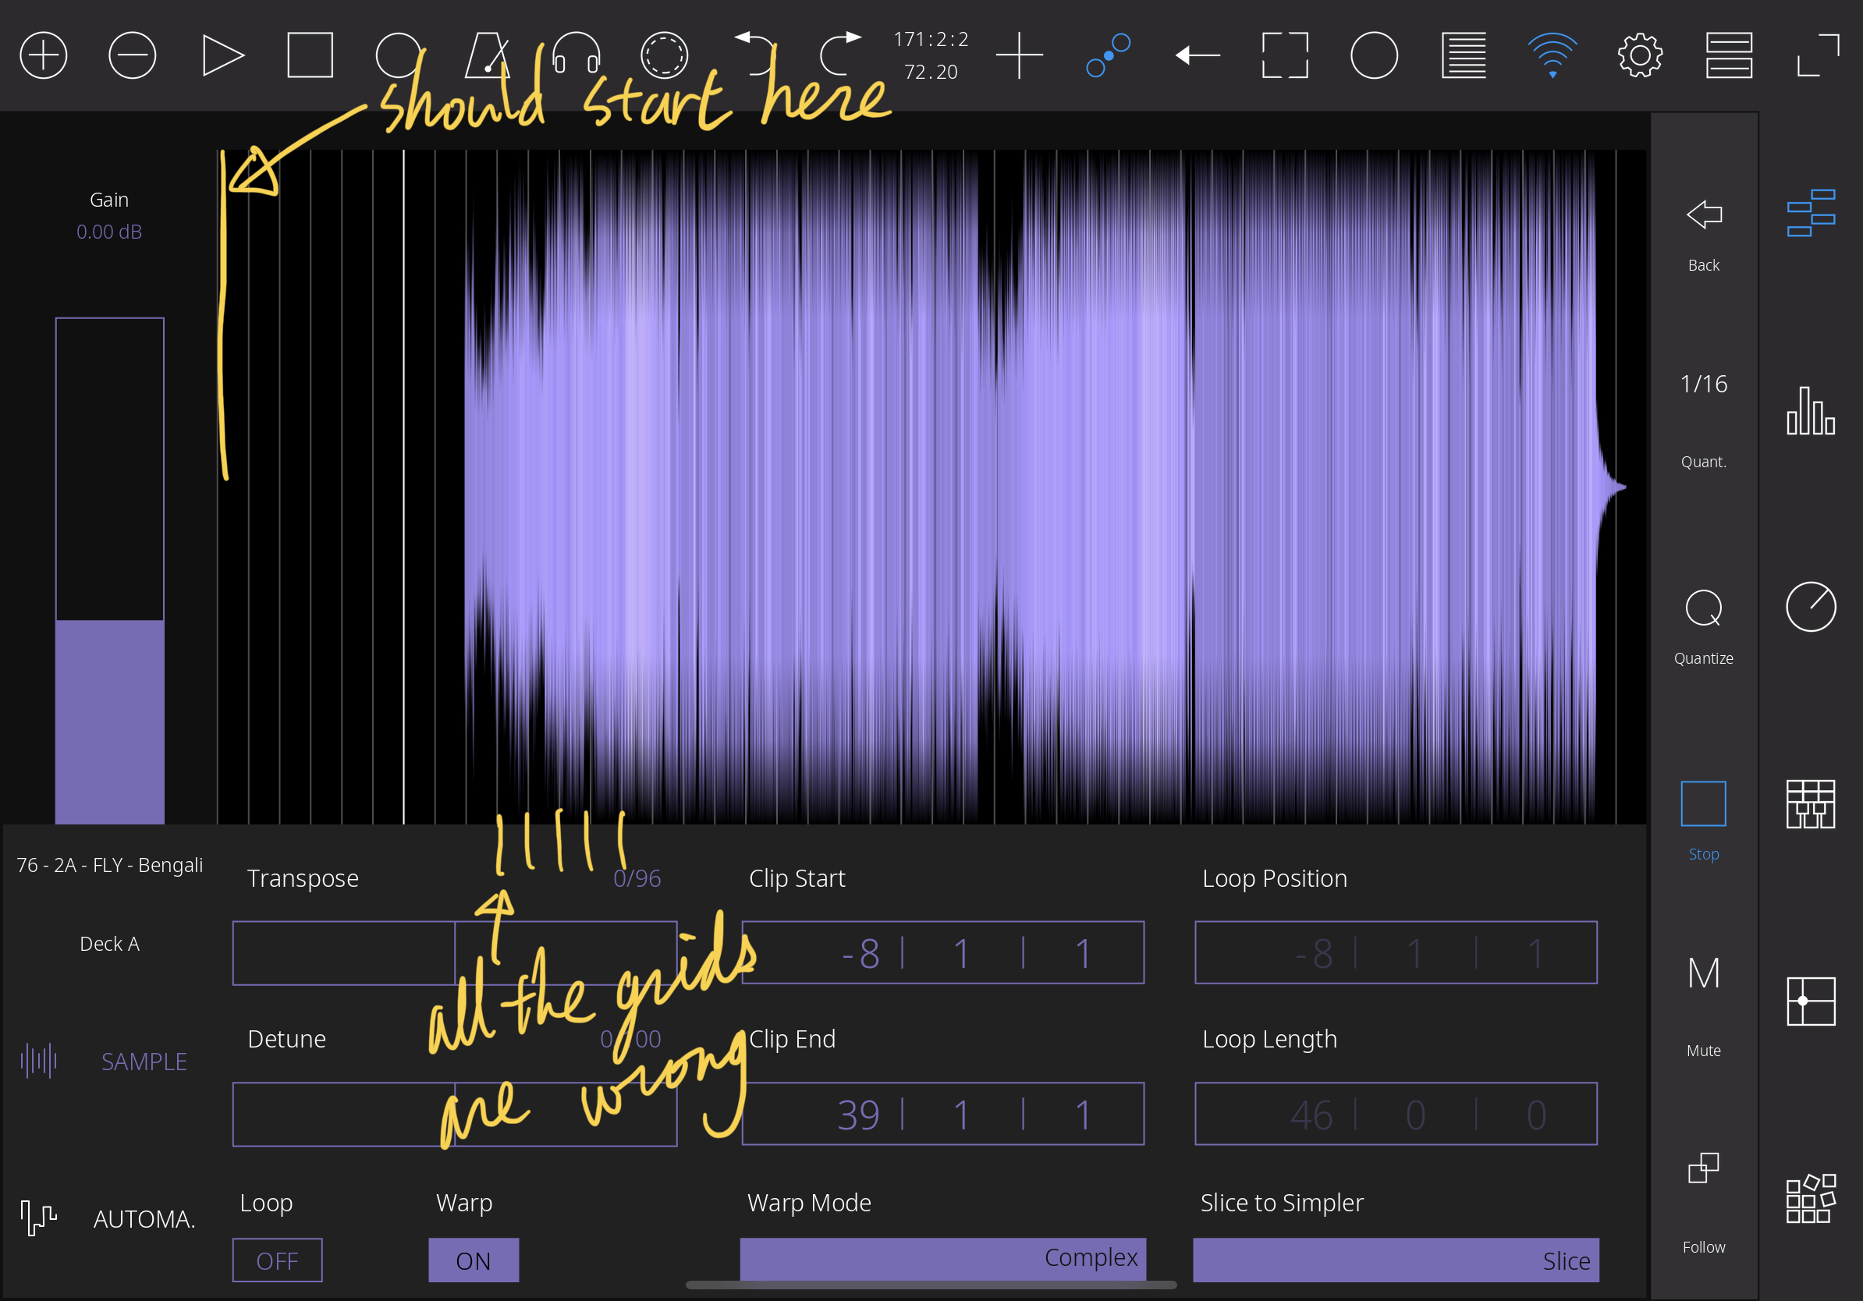Open the Complex warp mode selector
Screen dimensions: 1863x1301
pos(943,1259)
